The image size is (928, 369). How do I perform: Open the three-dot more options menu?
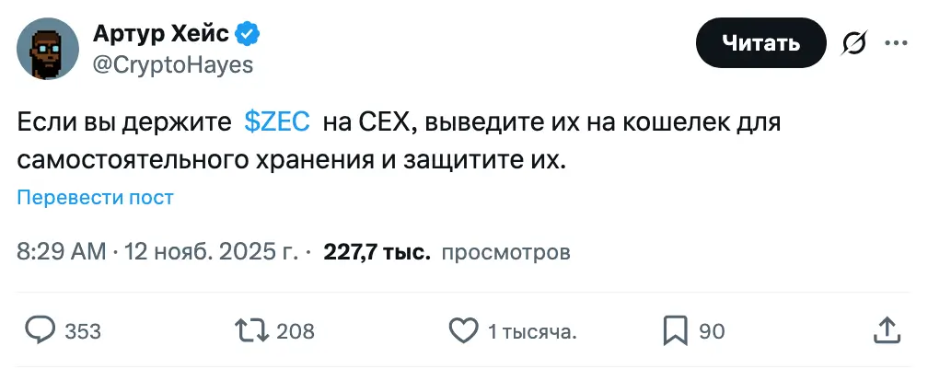tap(896, 42)
